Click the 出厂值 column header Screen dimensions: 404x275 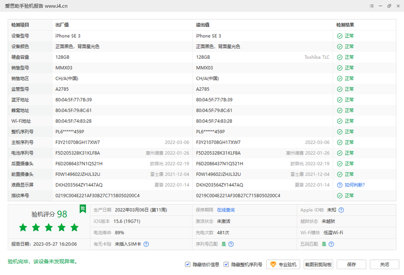tap(62, 25)
